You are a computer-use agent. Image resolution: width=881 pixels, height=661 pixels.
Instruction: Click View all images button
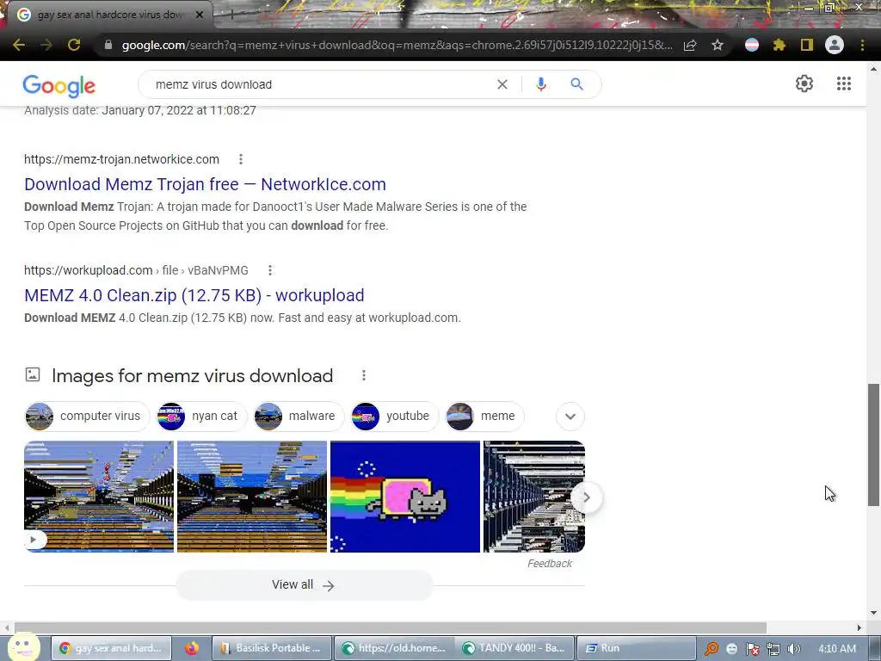[x=304, y=585]
